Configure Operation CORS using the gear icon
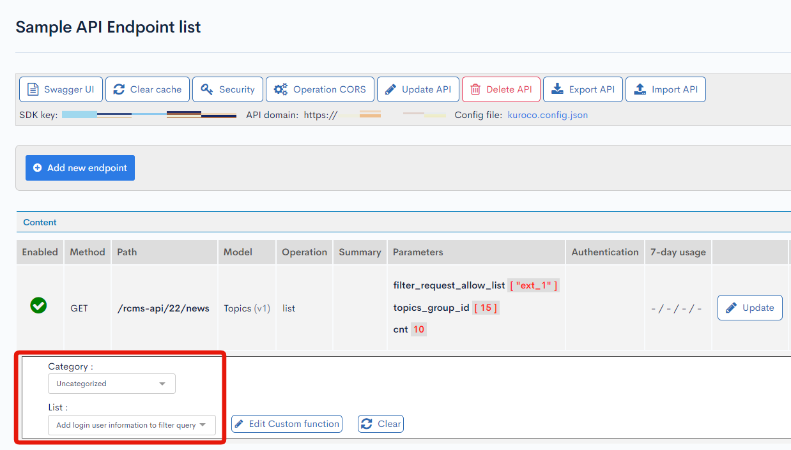 280,89
